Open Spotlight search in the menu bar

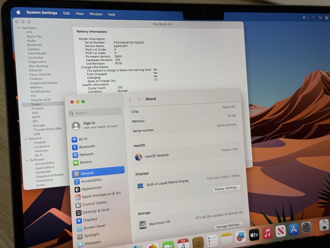(x=320, y=18)
